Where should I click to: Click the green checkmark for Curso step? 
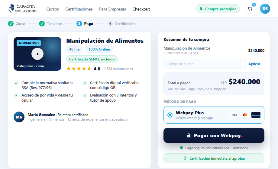coord(11,23)
